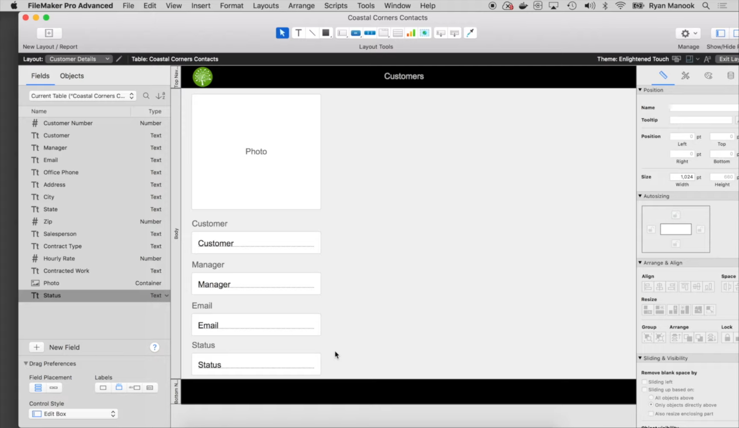Select the Chart tool
Image resolution: width=739 pixels, height=428 pixels.
pos(411,33)
